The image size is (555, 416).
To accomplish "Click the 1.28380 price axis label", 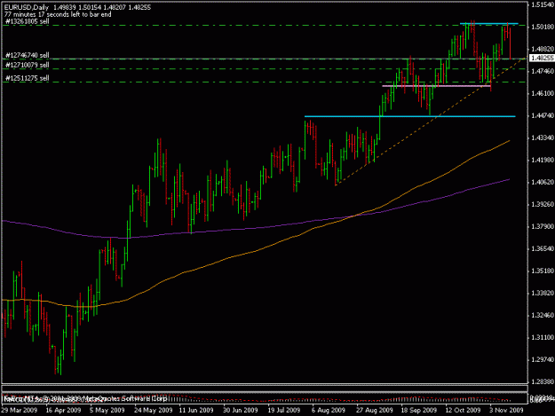I will pos(543,382).
